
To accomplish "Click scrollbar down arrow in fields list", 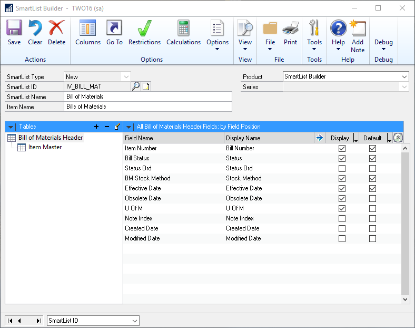I will [405, 300].
